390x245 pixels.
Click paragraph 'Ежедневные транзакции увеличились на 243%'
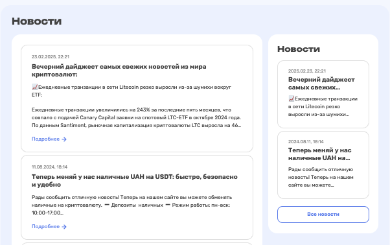click(136, 117)
